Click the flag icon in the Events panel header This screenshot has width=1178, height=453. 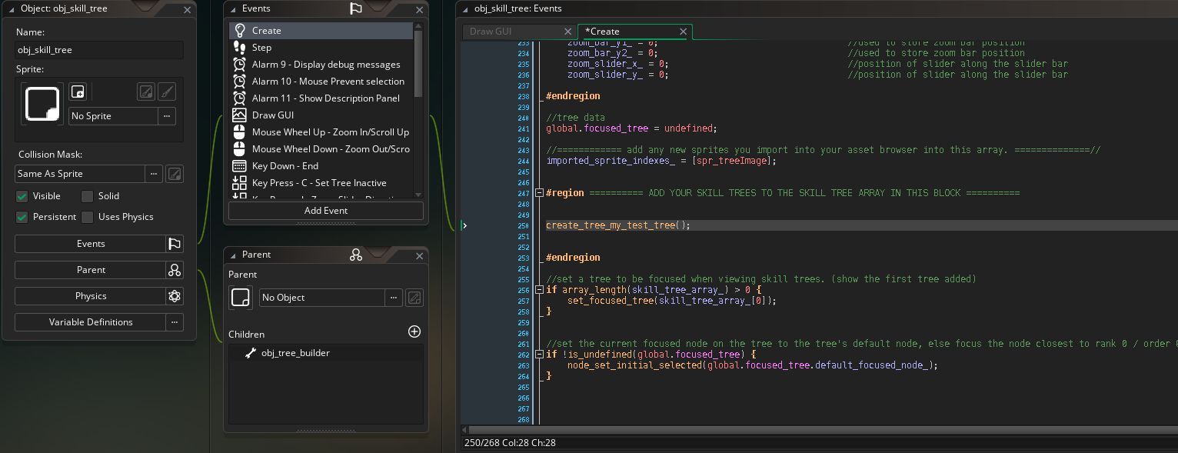(x=355, y=8)
